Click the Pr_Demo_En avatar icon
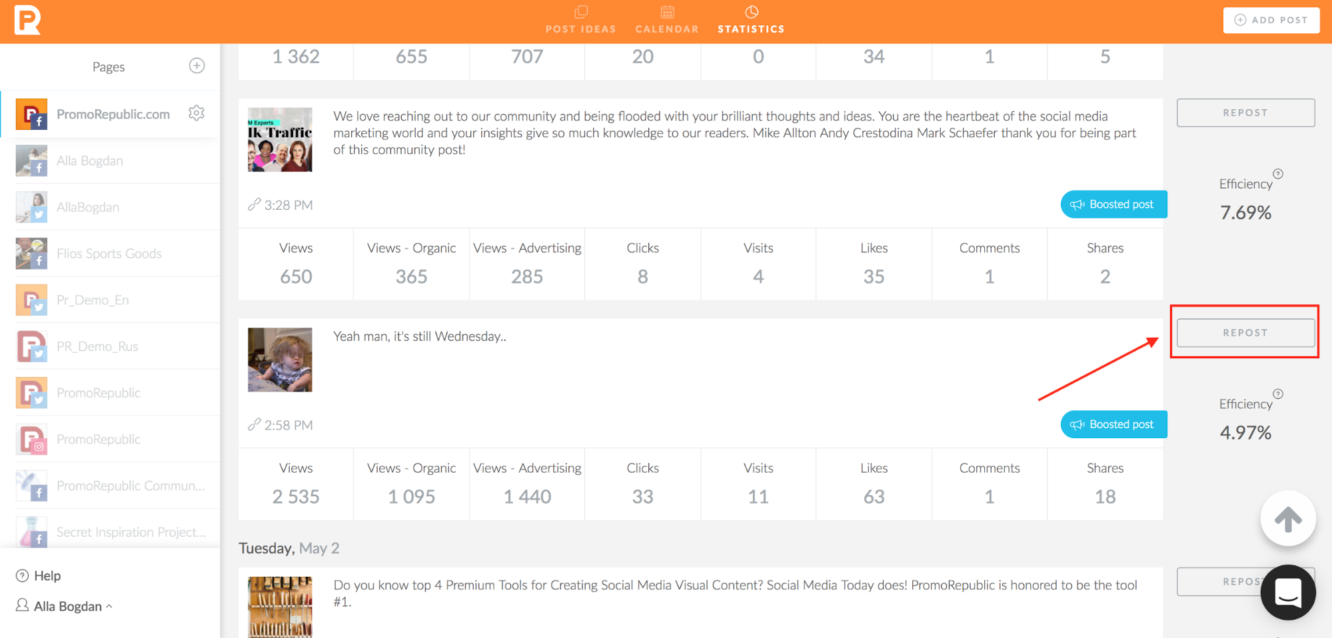Image resolution: width=1332 pixels, height=638 pixels. pos(31,300)
